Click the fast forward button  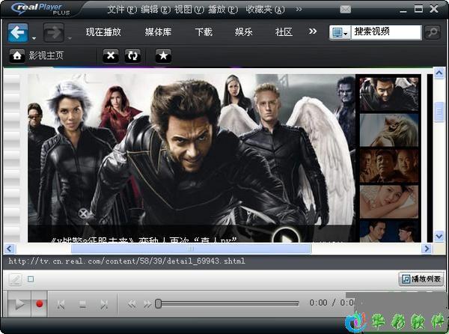point(147,304)
